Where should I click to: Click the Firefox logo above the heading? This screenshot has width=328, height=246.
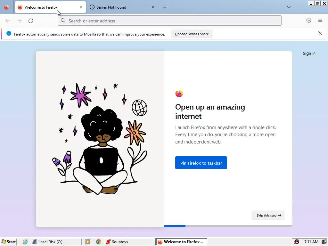pos(179,94)
